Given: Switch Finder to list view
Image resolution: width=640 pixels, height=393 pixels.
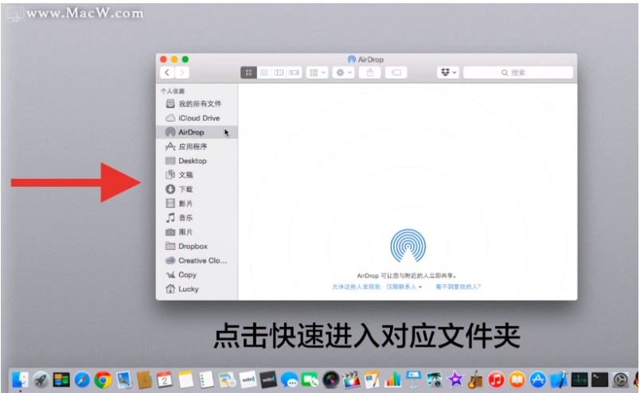Looking at the screenshot, I should click(x=263, y=72).
